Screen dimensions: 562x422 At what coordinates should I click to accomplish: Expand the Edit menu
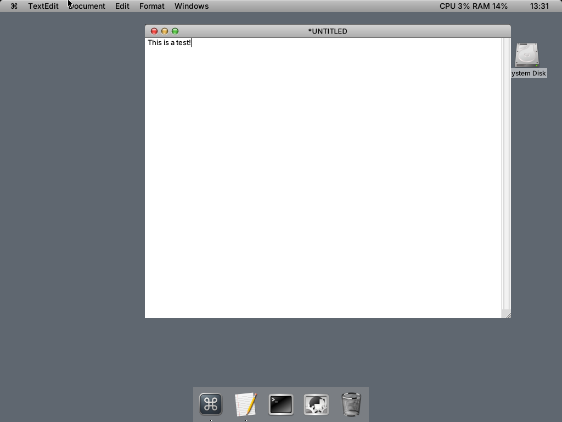coord(122,6)
